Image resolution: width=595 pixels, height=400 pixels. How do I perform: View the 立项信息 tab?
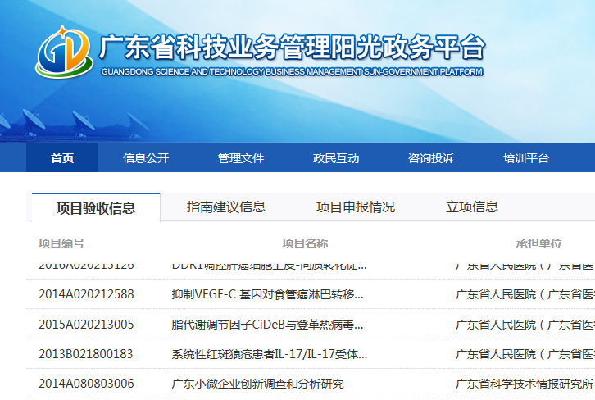pos(472,207)
